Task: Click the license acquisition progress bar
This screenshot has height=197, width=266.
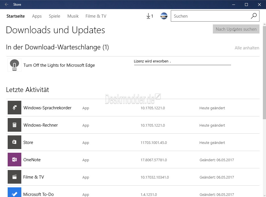Action: click(182, 65)
